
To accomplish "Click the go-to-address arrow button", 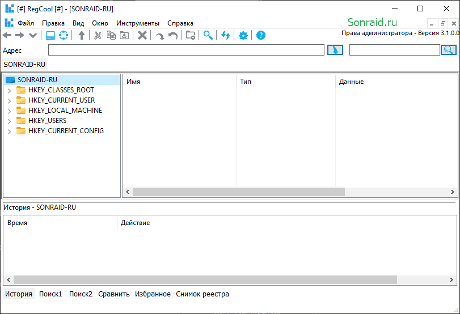I will pos(335,50).
